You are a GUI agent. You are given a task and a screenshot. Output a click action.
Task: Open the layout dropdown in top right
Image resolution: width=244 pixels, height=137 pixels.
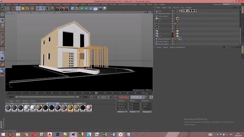tap(232, 4)
